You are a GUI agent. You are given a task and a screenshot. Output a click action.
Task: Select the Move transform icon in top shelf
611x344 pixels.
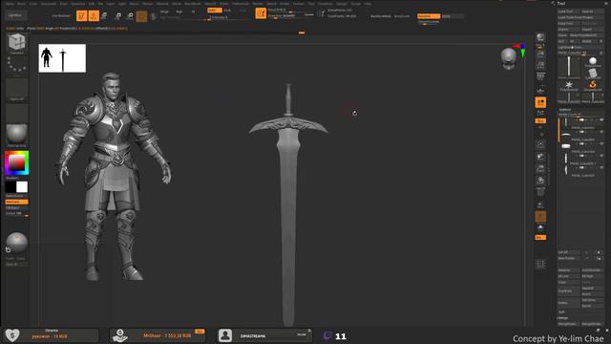(x=104, y=15)
